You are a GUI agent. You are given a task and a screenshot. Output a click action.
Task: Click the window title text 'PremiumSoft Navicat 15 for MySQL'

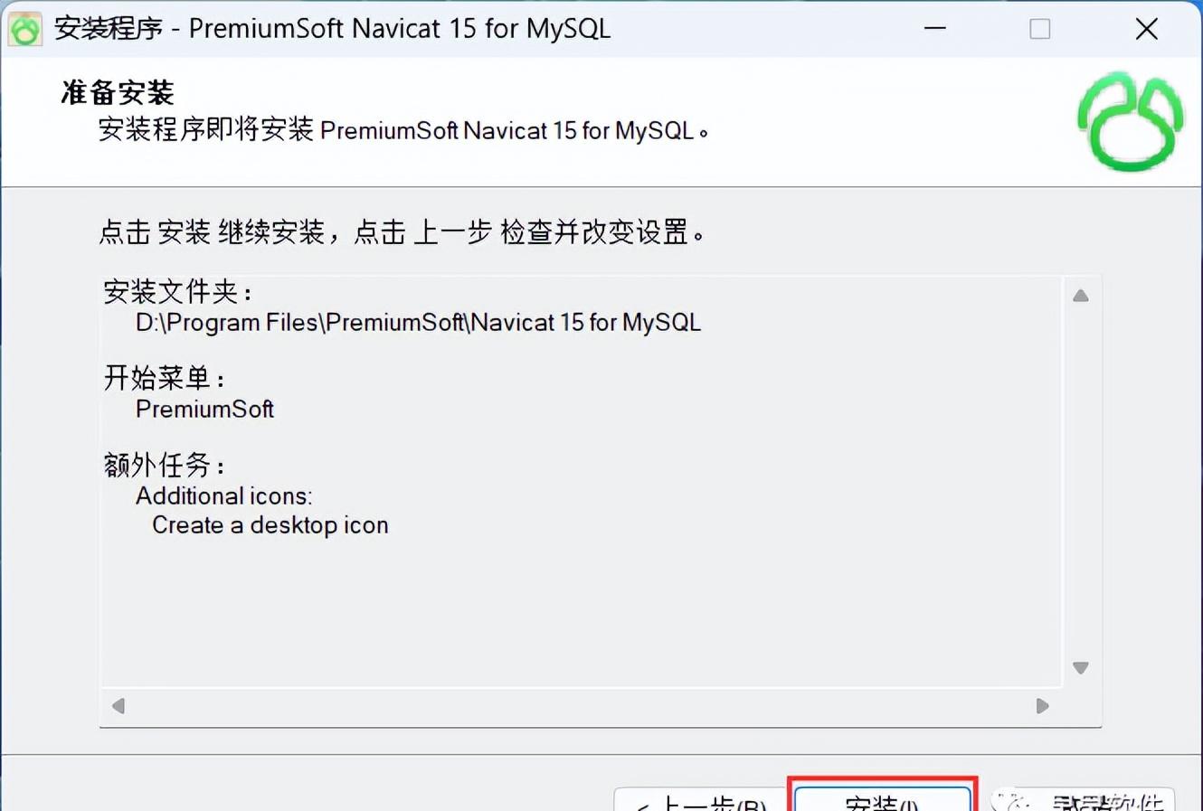click(x=400, y=29)
